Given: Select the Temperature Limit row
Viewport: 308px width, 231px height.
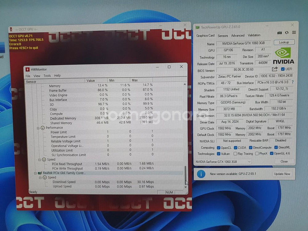Looking at the screenshot, I should (102, 136).
